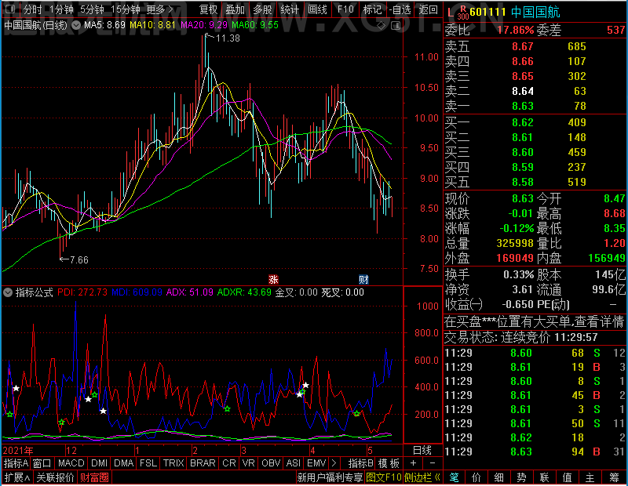Click the diamond icon in chart header
The width and height of the screenshot is (628, 486).
coord(381,26)
